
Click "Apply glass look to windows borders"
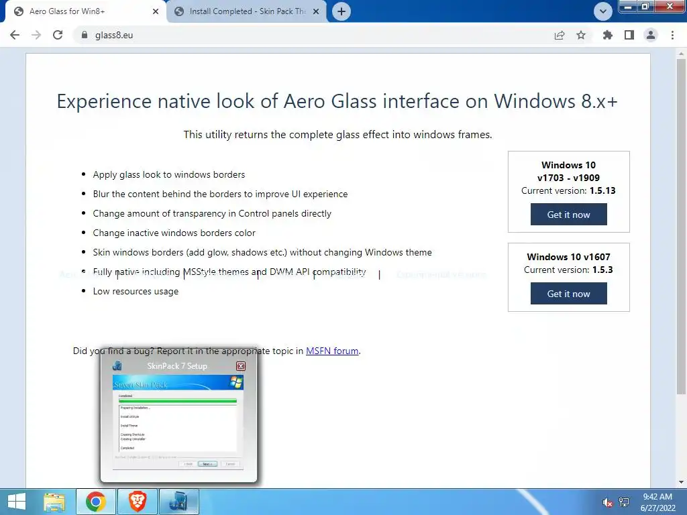click(x=168, y=175)
